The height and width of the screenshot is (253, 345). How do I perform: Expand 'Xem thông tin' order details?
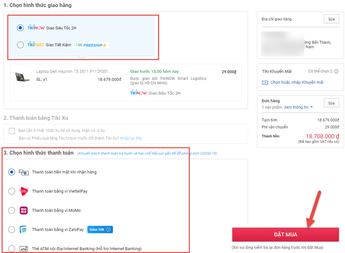[x=298, y=107]
